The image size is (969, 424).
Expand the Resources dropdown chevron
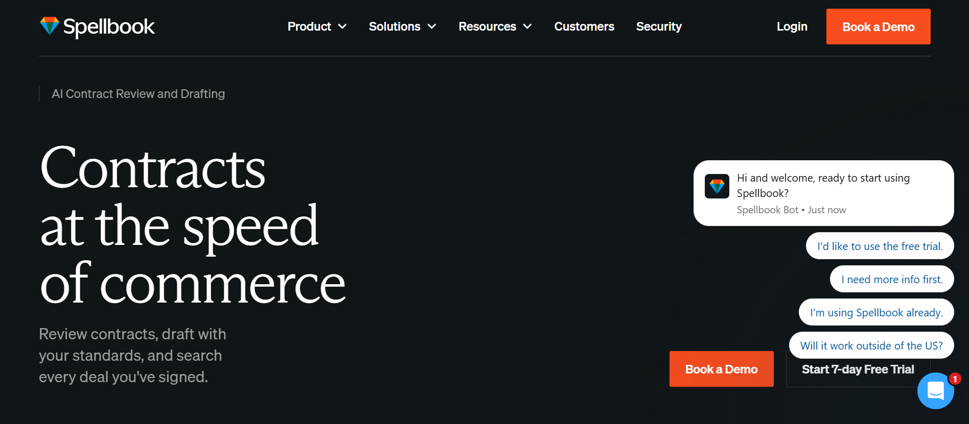[x=527, y=27]
